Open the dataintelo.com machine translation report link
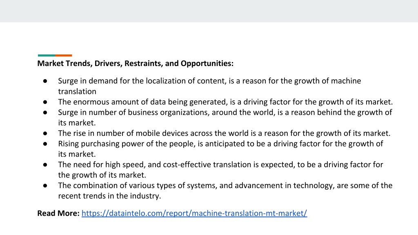Image resolution: width=418 pixels, height=235 pixels. [194, 213]
